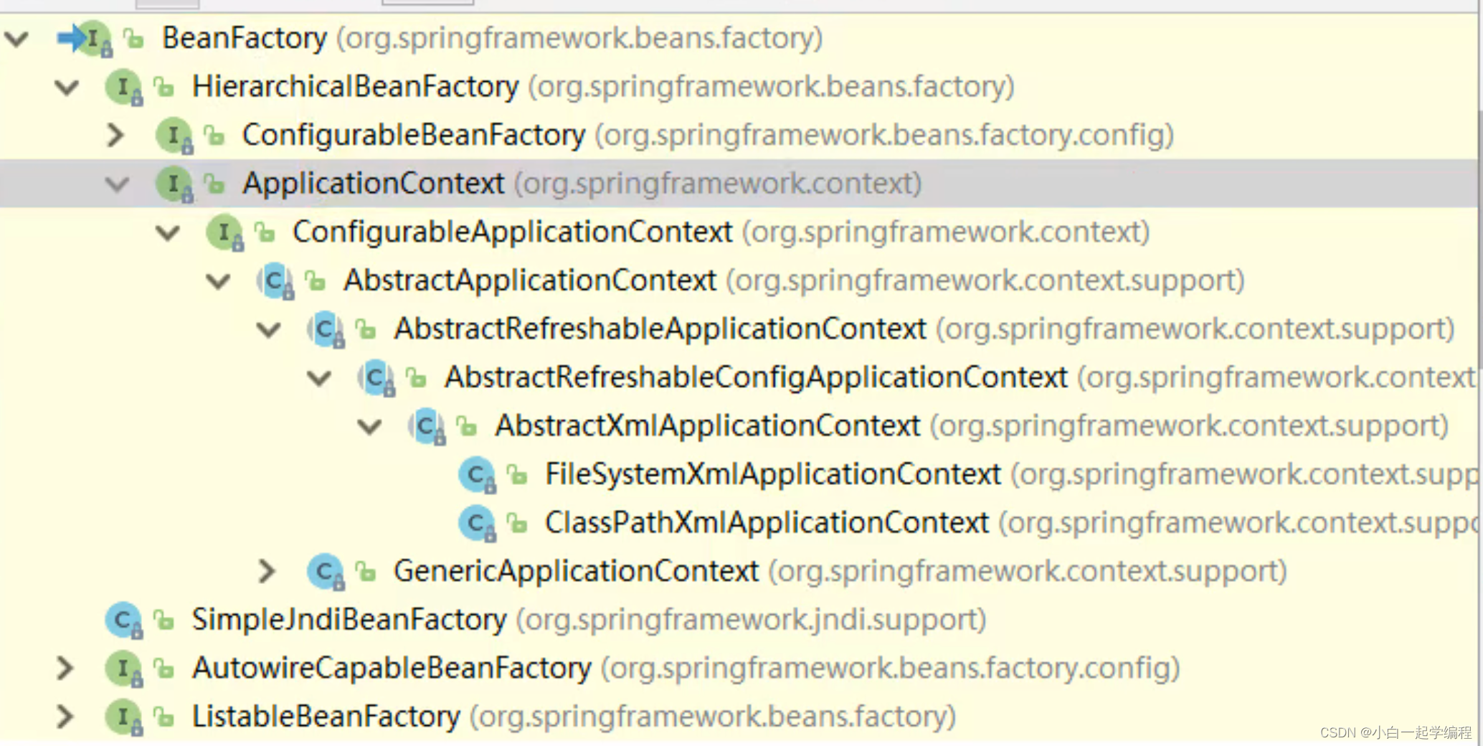Click the public-access icon beside AbstractApplicationContext
1483x746 pixels.
click(x=315, y=280)
